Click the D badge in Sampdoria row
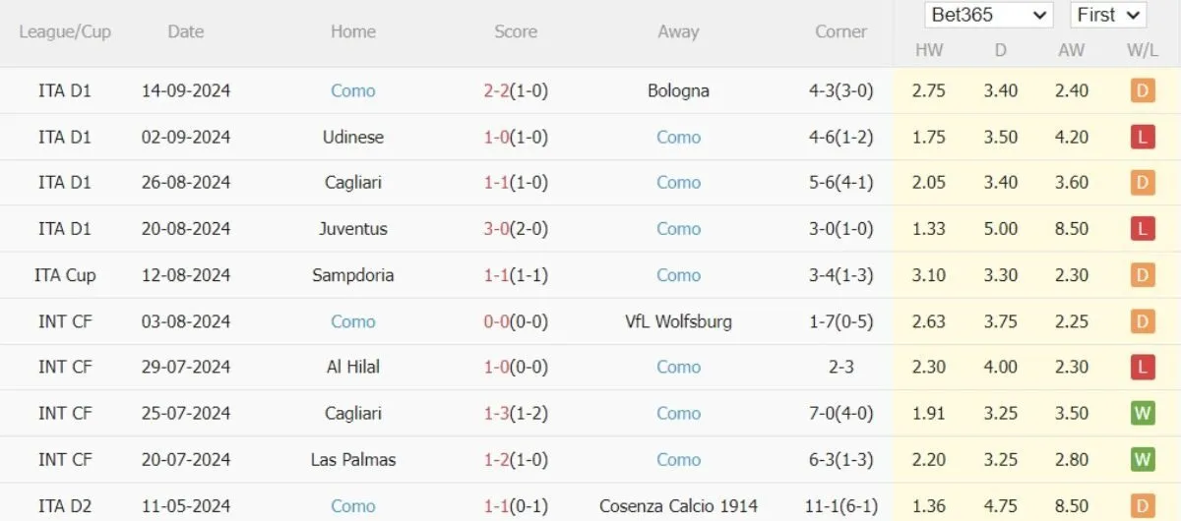 click(1142, 275)
